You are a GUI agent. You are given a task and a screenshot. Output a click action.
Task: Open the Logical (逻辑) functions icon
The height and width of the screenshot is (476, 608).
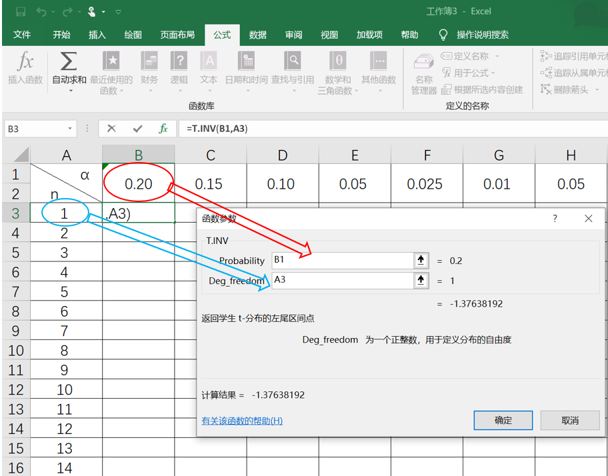179,61
